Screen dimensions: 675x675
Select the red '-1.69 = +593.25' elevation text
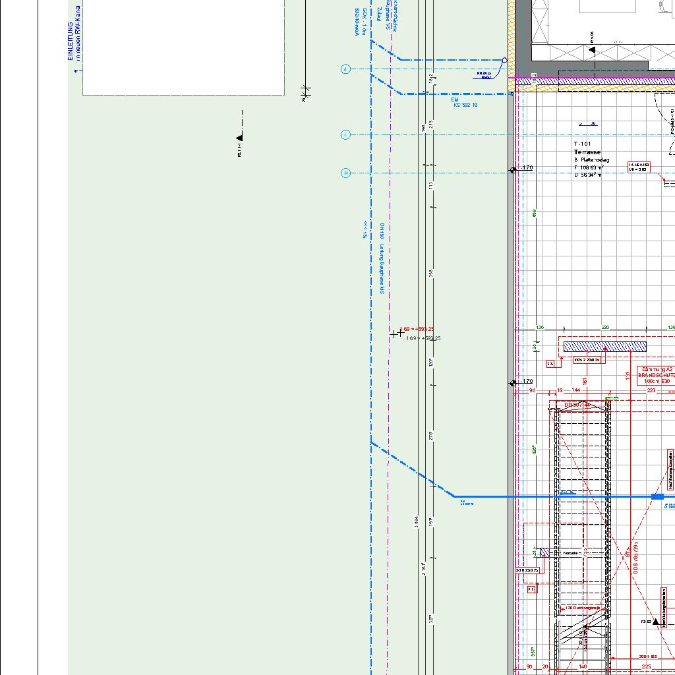click(417, 329)
